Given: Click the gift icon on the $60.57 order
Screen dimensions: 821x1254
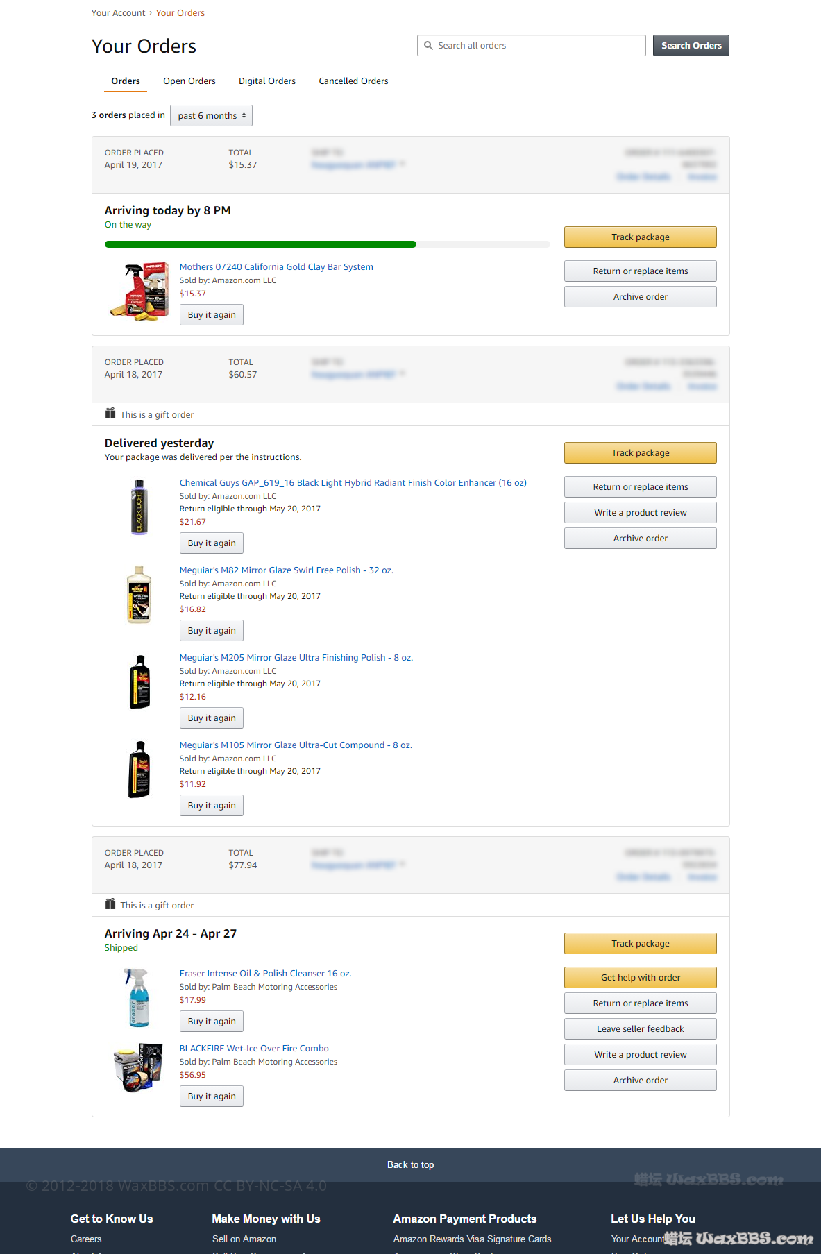Looking at the screenshot, I should [x=110, y=414].
